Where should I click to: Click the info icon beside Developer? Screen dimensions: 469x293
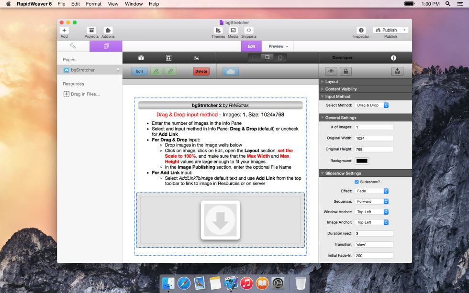[393, 58]
